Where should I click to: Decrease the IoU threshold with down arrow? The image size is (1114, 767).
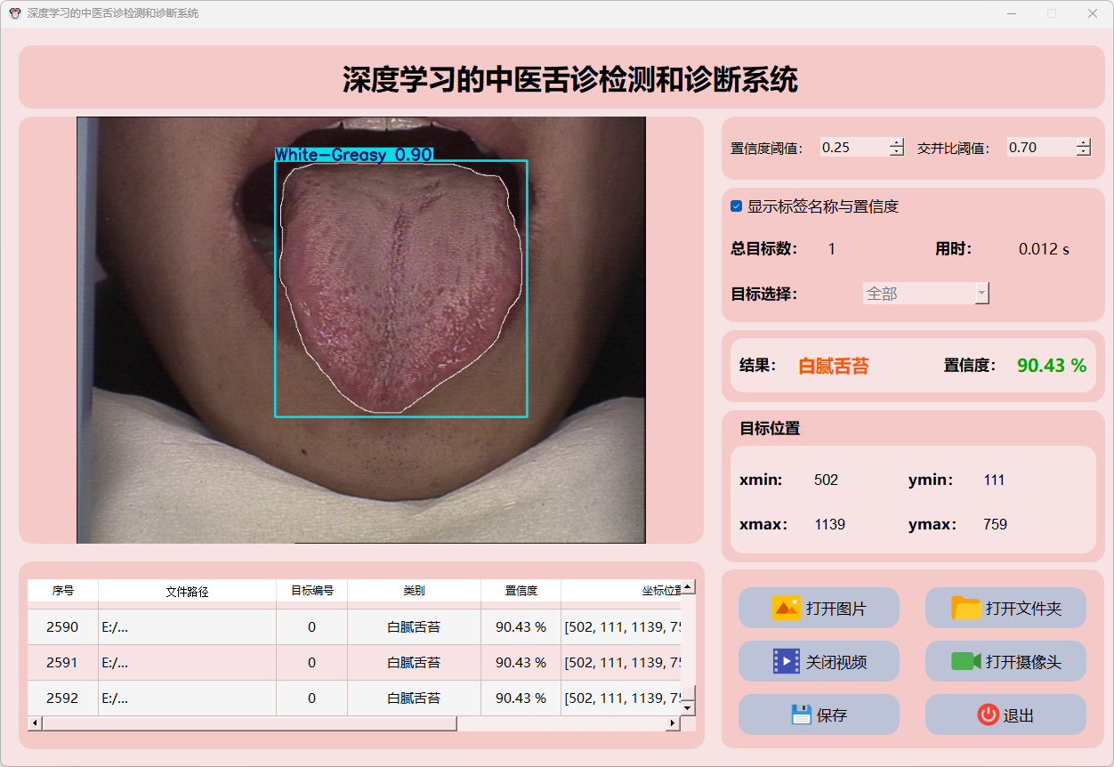coord(1083,152)
